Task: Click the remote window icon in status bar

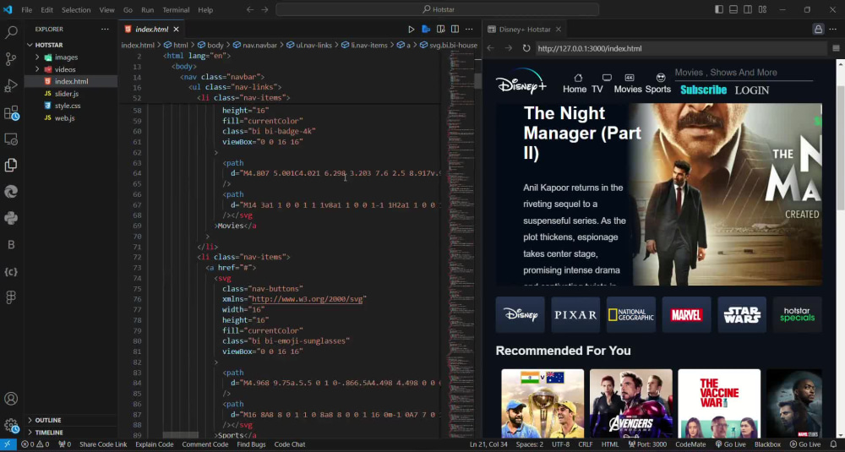Action: click(8, 444)
